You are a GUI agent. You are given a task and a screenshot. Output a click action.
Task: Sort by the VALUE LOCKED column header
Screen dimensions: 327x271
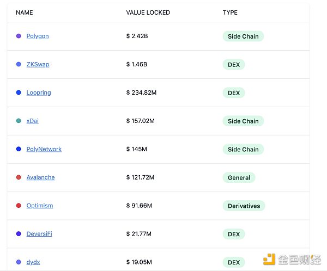click(x=148, y=13)
